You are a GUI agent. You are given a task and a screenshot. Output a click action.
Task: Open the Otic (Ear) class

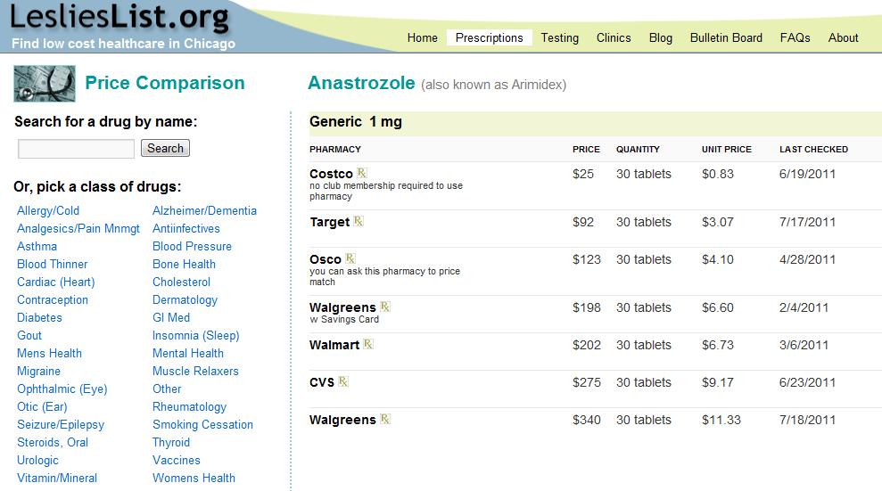(42, 406)
